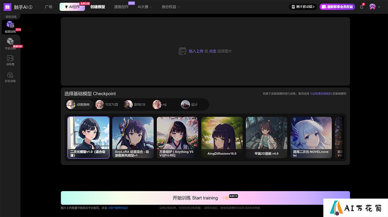Choose the 二次元模型v1.0 checkpoint thumbnail
Viewport: 388px width, 217px height.
coord(88,138)
